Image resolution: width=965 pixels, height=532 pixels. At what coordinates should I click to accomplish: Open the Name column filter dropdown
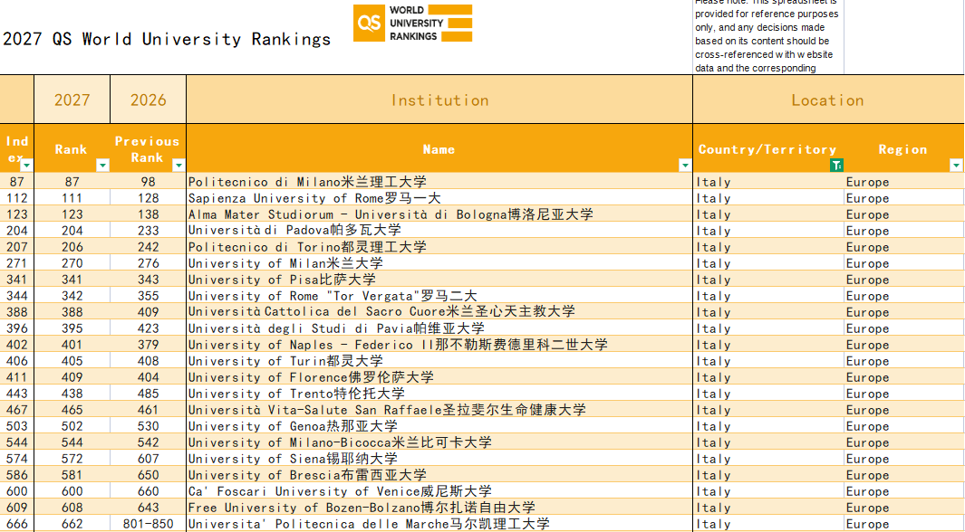685,166
